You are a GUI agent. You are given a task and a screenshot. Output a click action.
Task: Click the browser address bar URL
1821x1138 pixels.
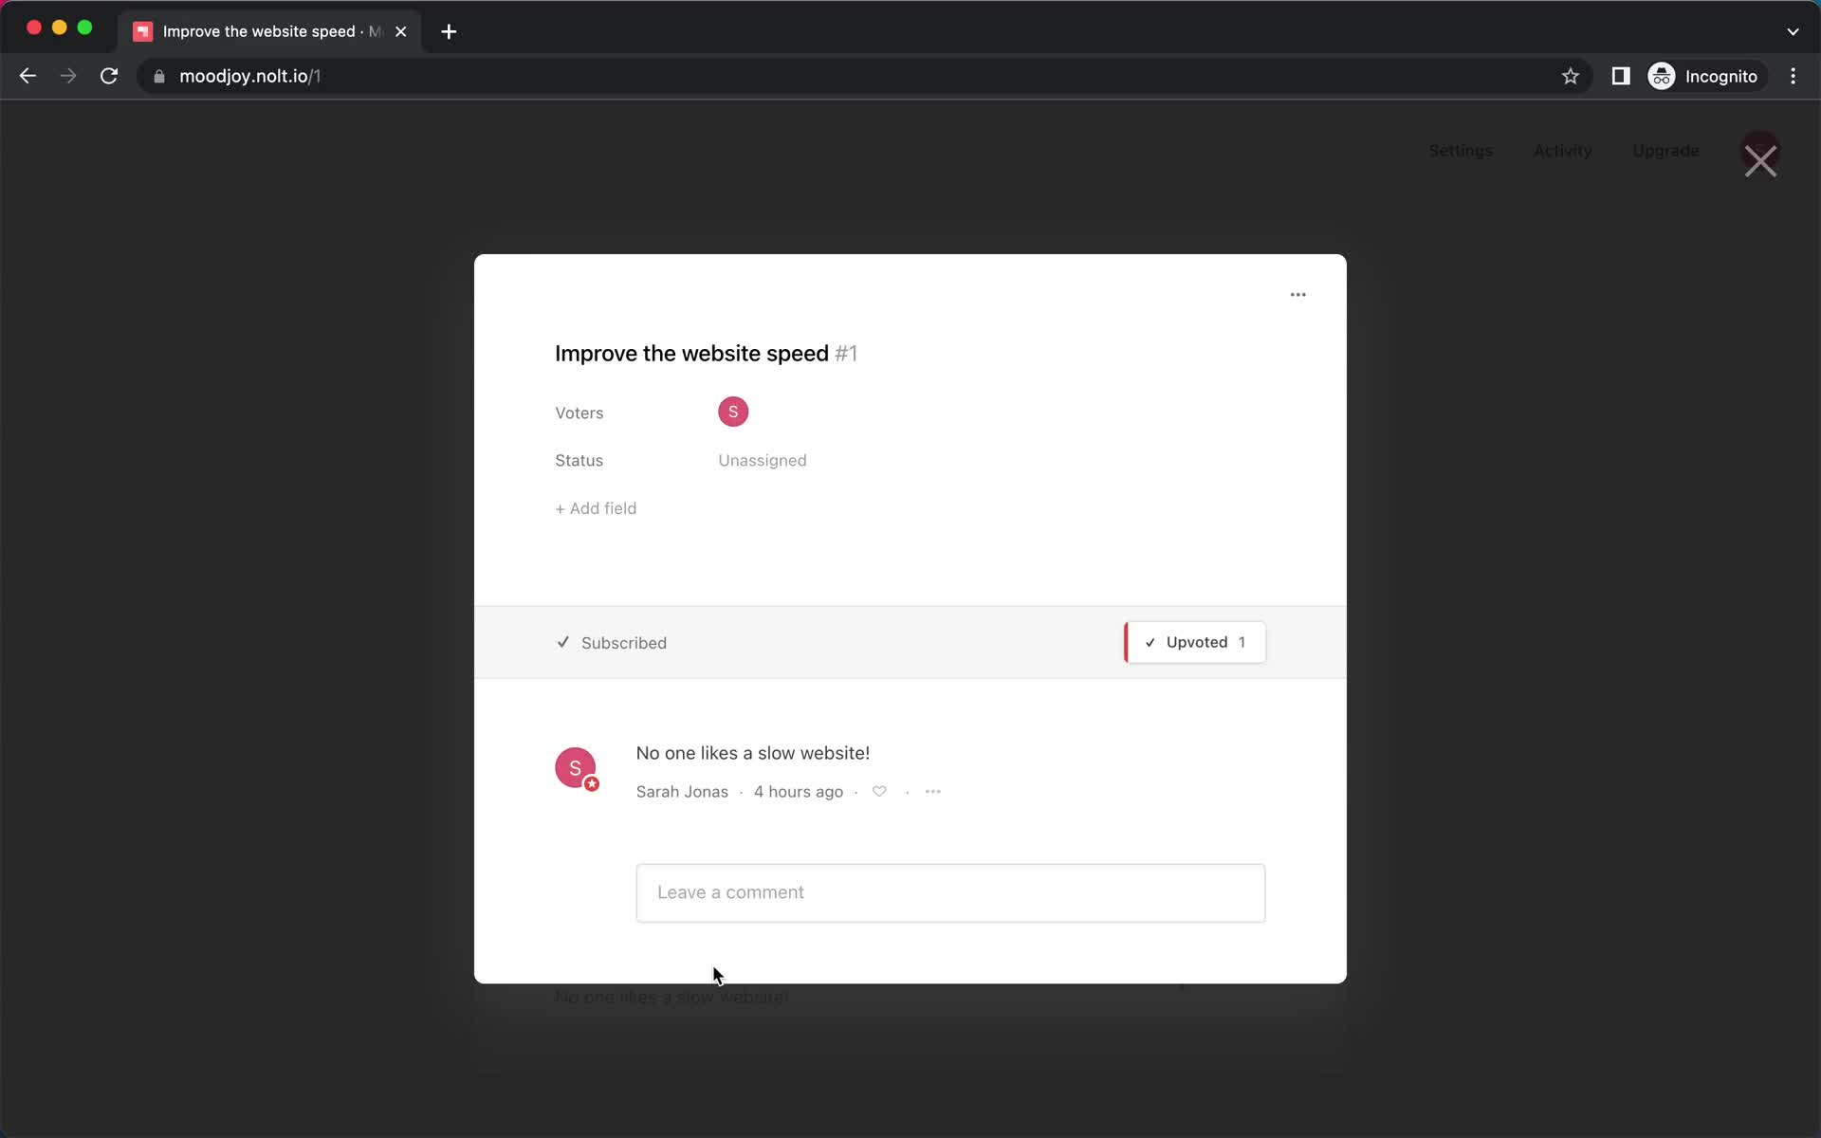[250, 75]
